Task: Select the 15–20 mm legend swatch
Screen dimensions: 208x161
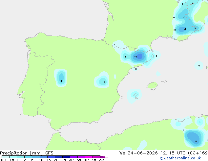Action: tap(51, 157)
